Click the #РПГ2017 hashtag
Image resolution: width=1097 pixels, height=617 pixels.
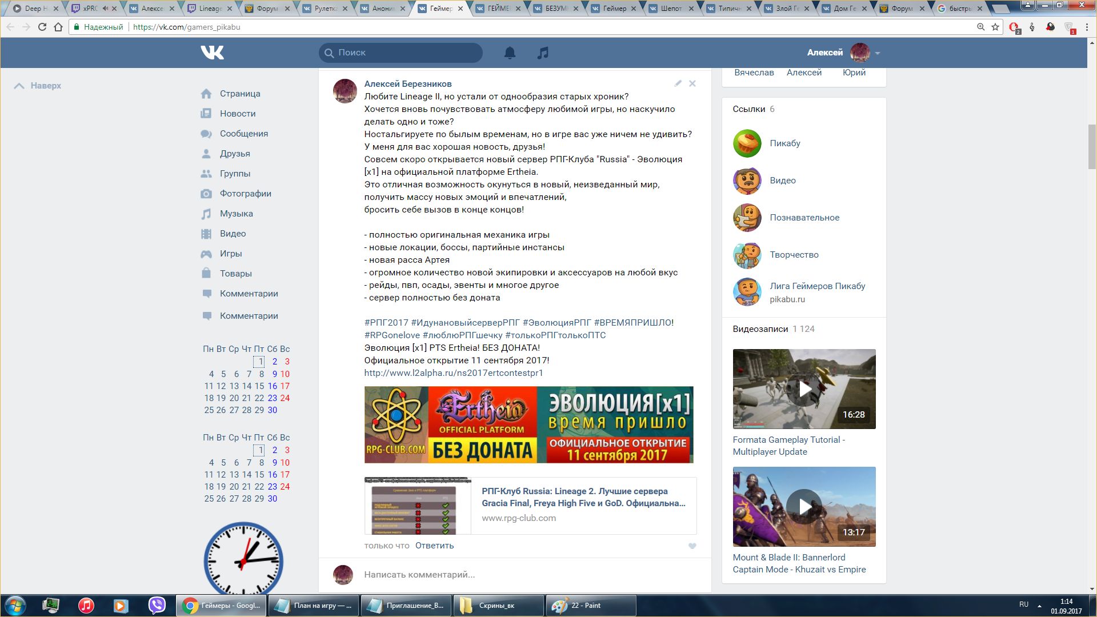pos(386,323)
